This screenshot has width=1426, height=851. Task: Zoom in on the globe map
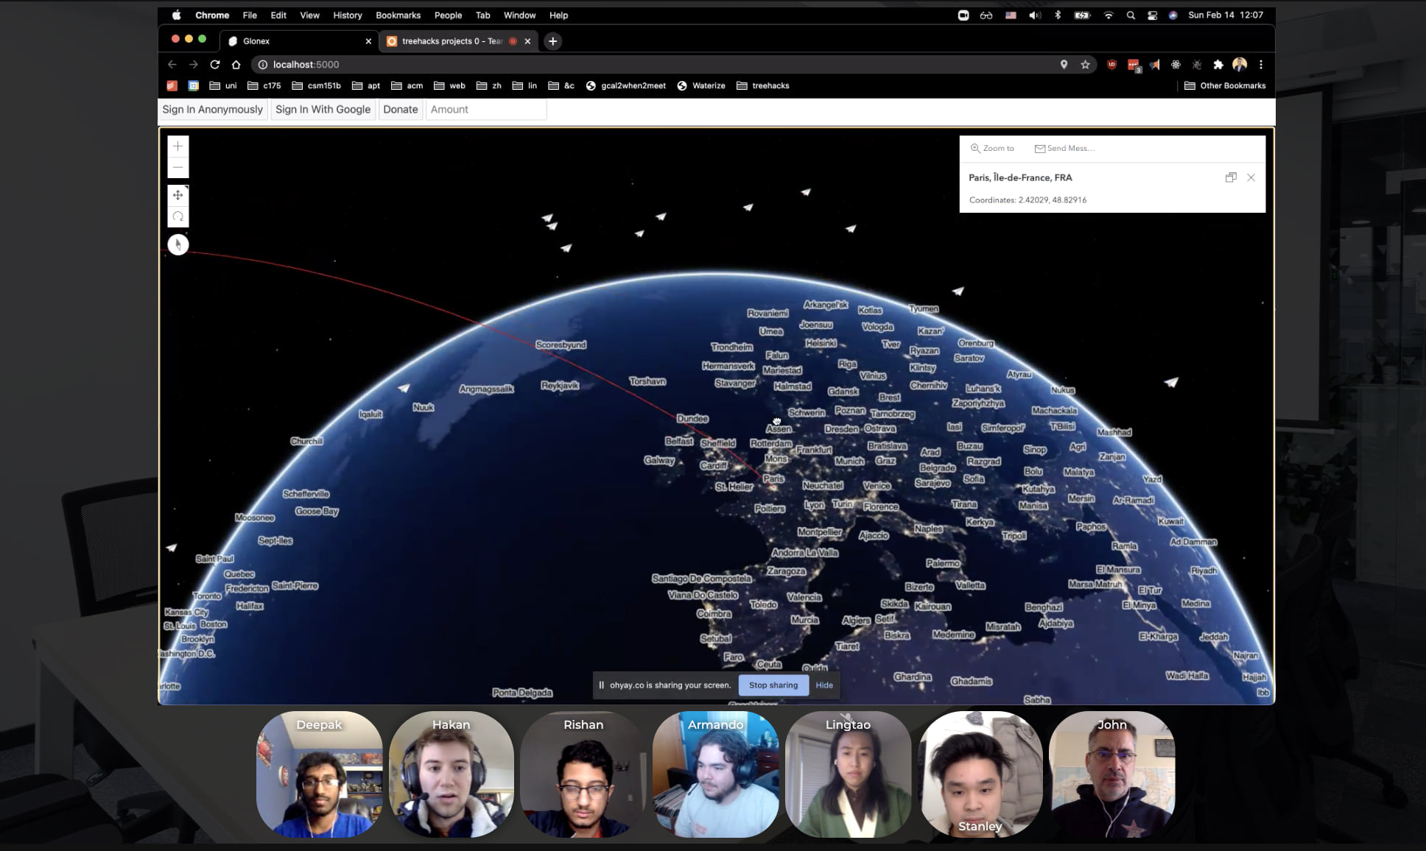click(178, 146)
